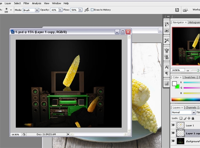The width and height of the screenshot is (200, 148).
Task: Click the Workspace button
Action: coord(196,10)
